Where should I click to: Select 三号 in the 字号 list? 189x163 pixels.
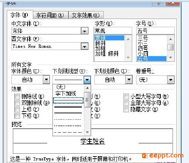point(152,38)
